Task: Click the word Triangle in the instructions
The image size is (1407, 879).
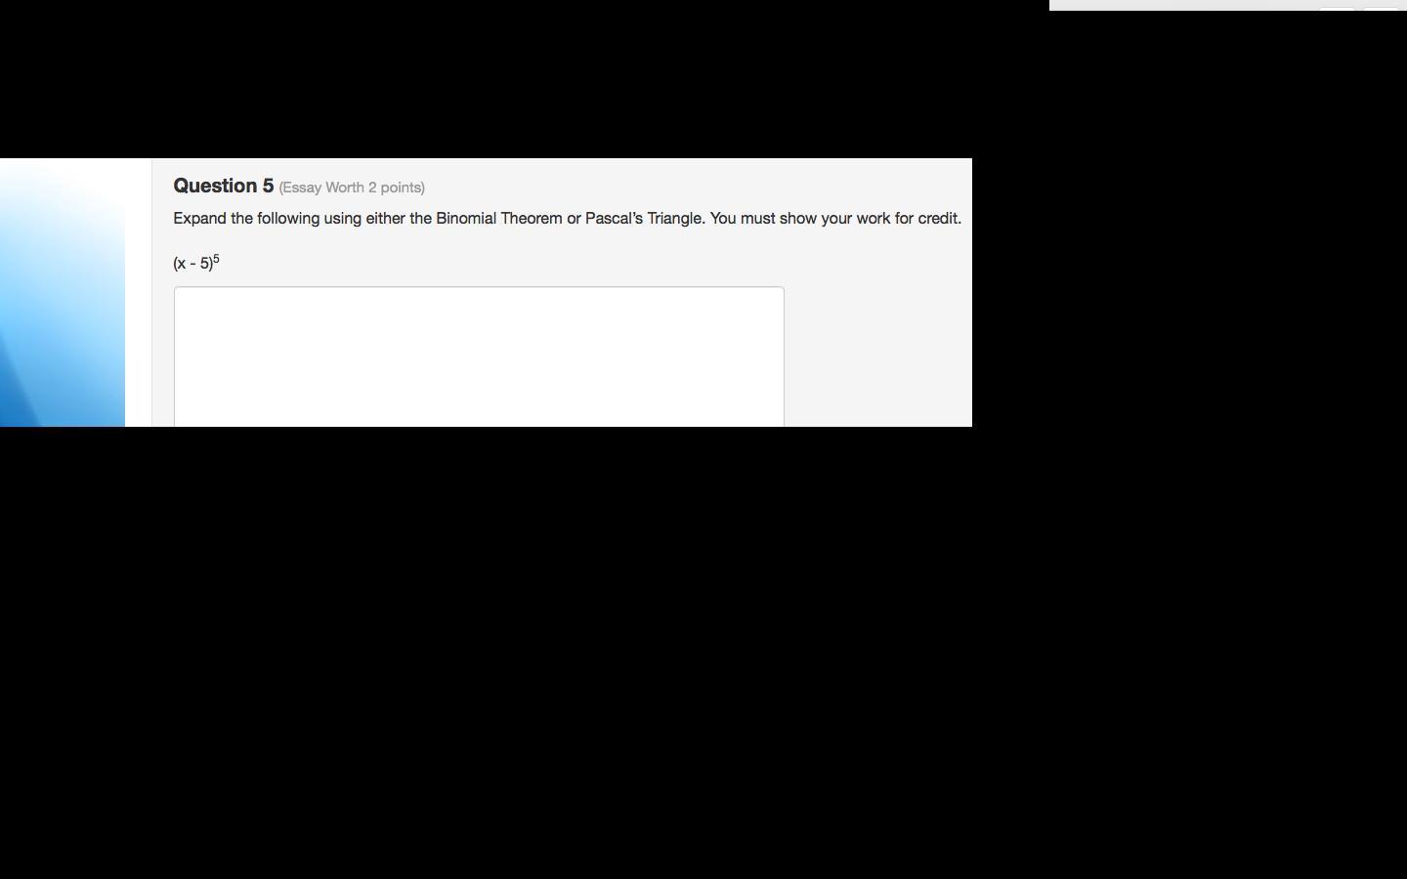Action: 675,218
